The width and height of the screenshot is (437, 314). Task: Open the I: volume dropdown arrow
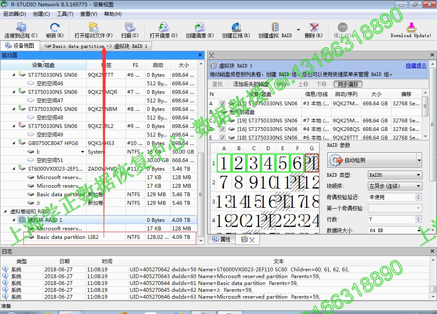click(x=82, y=152)
